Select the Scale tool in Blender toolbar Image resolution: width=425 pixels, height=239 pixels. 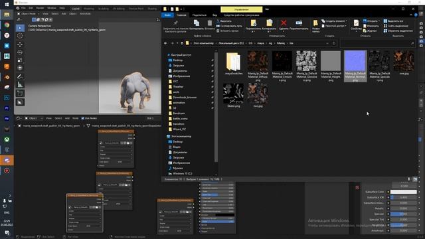pyautogui.click(x=20, y=60)
